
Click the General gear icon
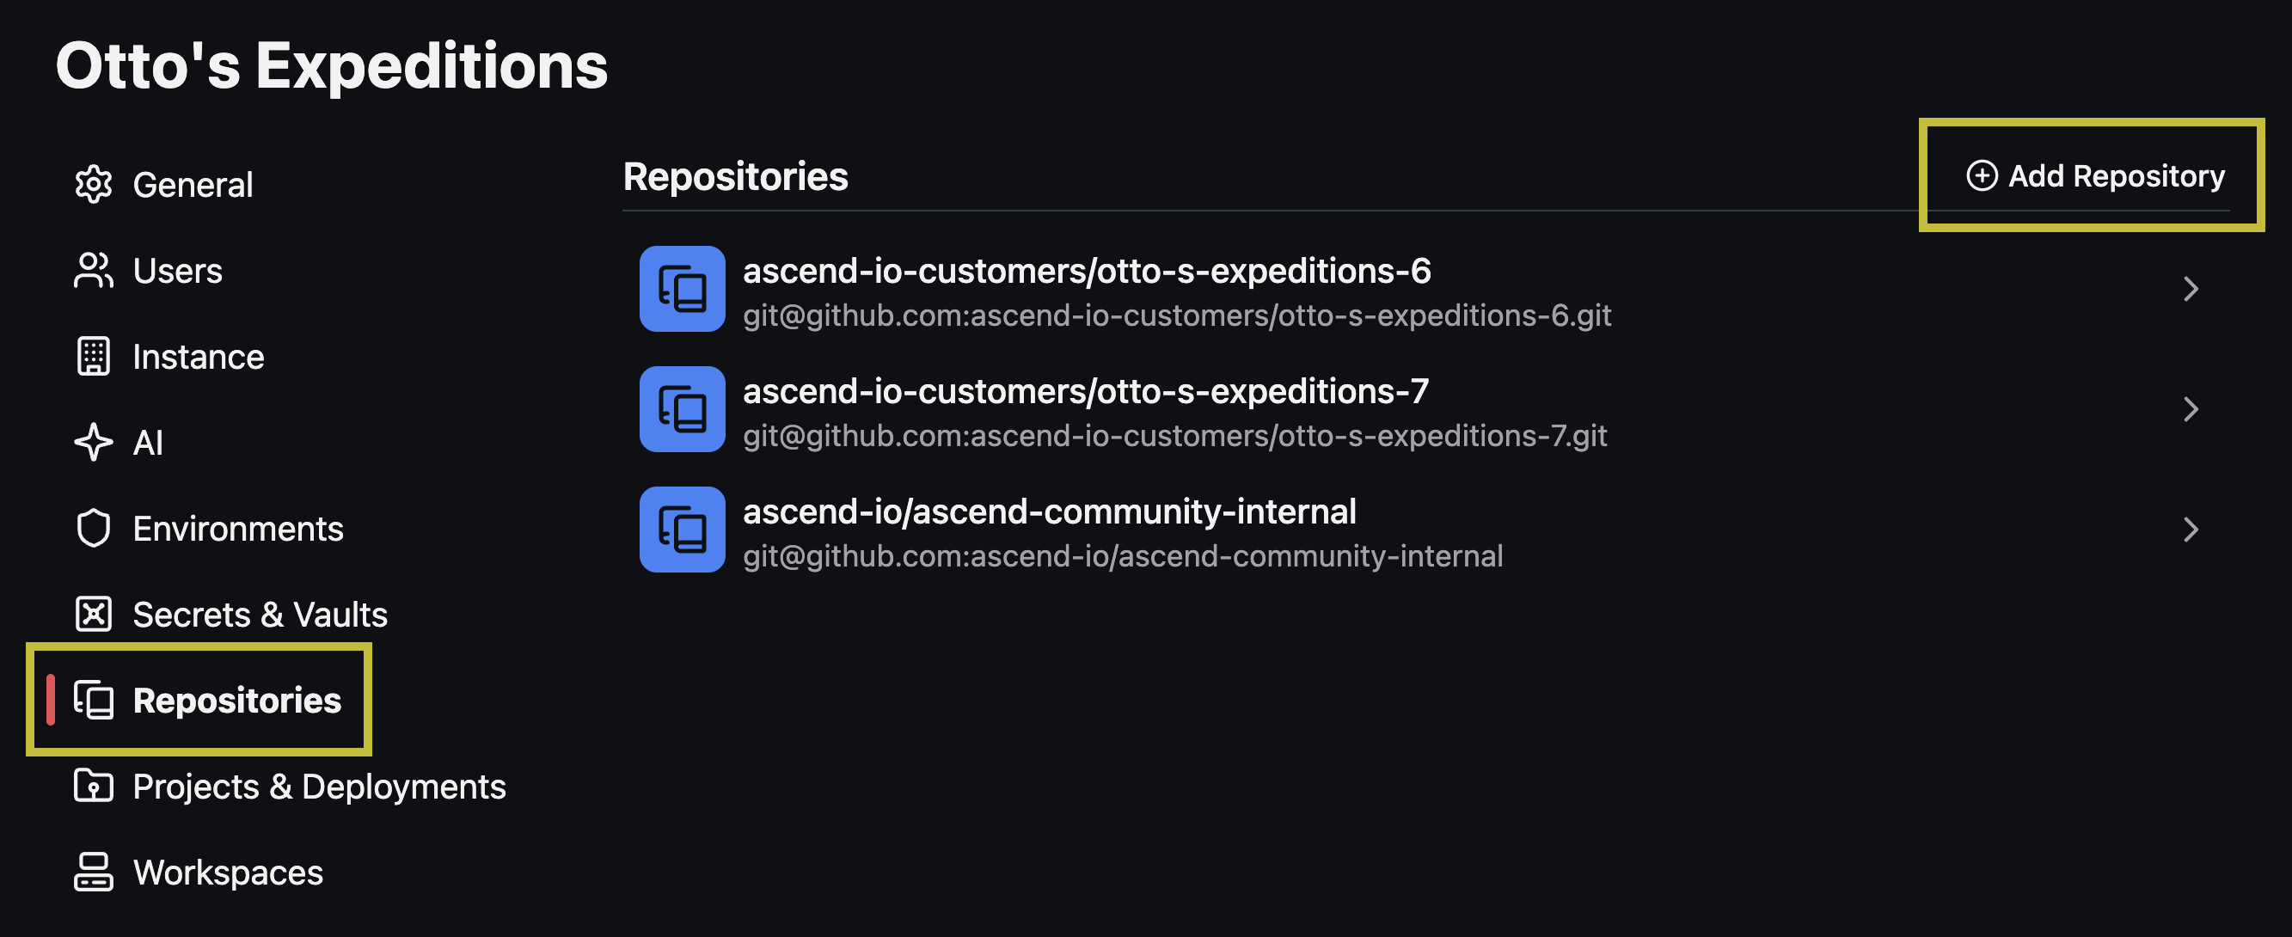[x=94, y=185]
